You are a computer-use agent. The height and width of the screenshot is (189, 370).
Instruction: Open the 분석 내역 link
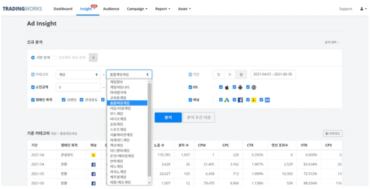coord(332,42)
